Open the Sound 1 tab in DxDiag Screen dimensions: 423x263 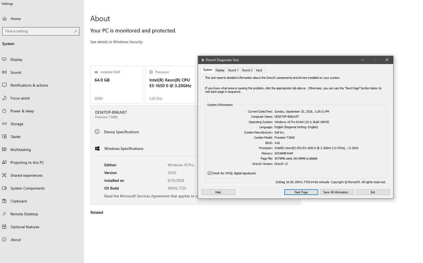[x=233, y=70]
